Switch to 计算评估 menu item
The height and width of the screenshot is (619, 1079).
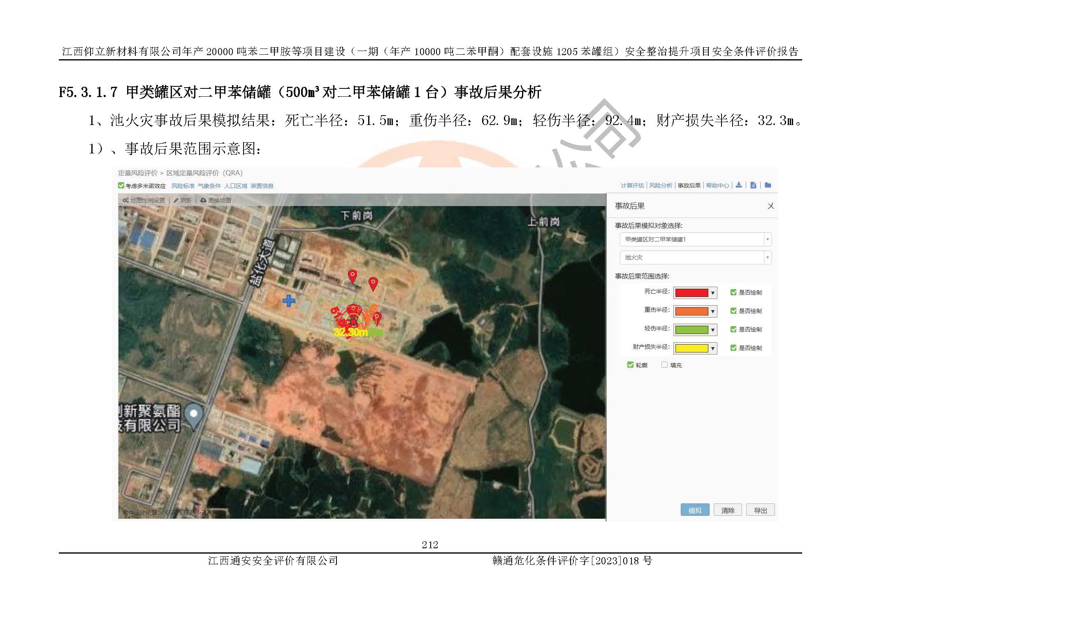click(632, 186)
